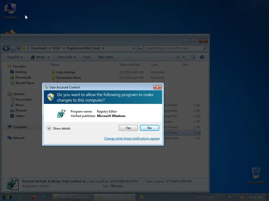Viewport: 269px width, 201px height.
Task: Open the view options dropdown arrow
Action: click(x=184, y=57)
